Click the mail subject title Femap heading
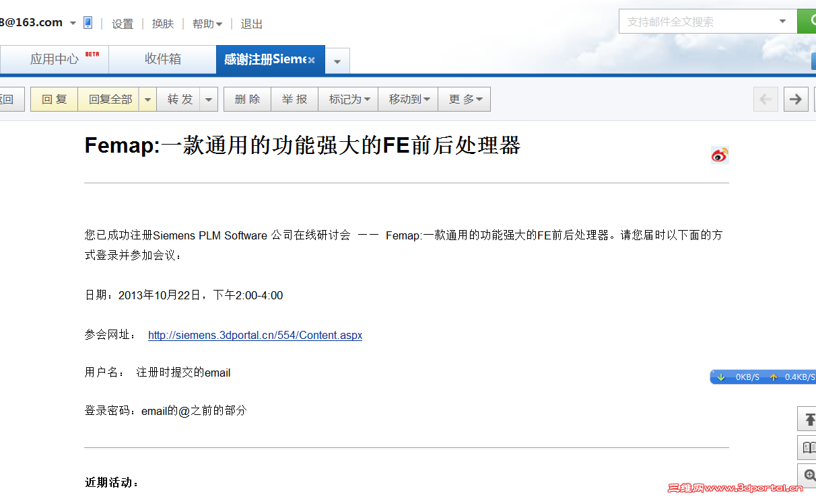The width and height of the screenshot is (816, 497). 302,145
